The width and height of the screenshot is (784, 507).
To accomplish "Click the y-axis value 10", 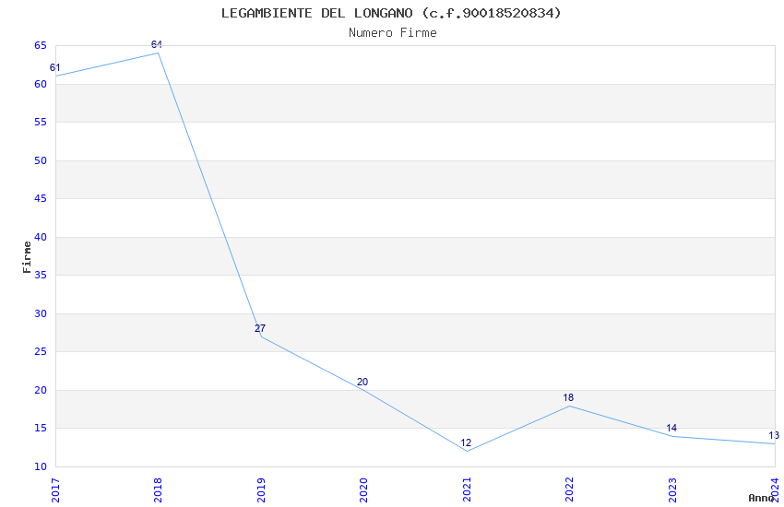I will [x=41, y=466].
